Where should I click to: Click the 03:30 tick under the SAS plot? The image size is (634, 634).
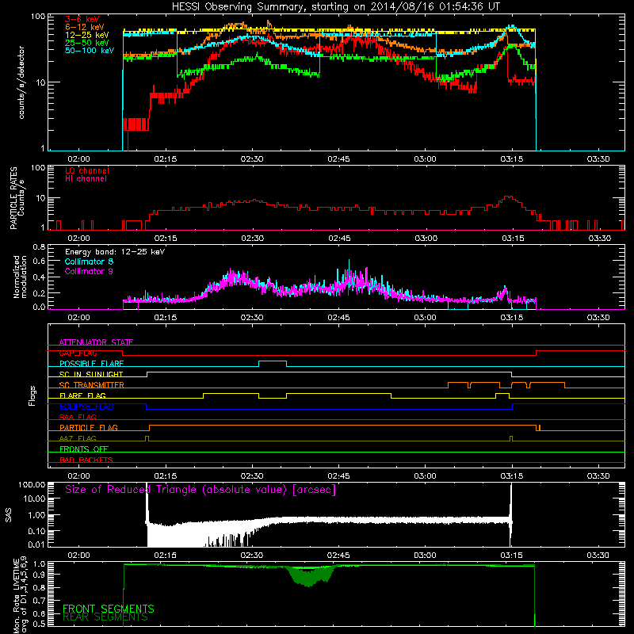pyautogui.click(x=598, y=556)
